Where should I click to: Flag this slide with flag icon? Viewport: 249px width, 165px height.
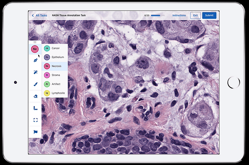tap(35, 132)
